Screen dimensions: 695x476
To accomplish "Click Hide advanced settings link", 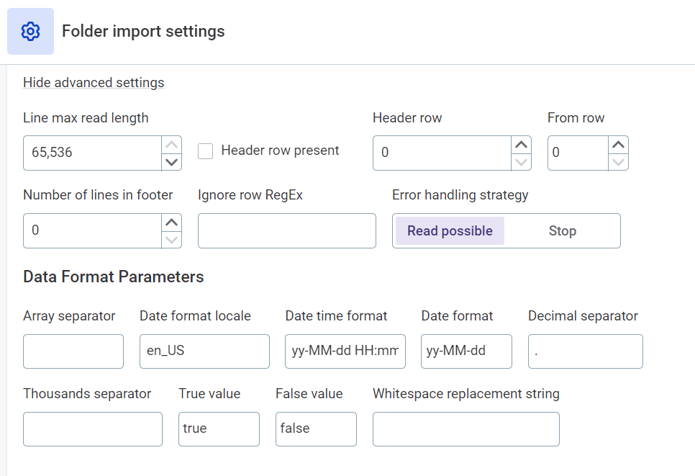I will tap(94, 83).
